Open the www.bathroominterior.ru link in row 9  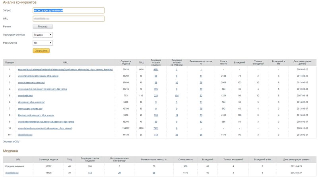[x=46, y=121]
